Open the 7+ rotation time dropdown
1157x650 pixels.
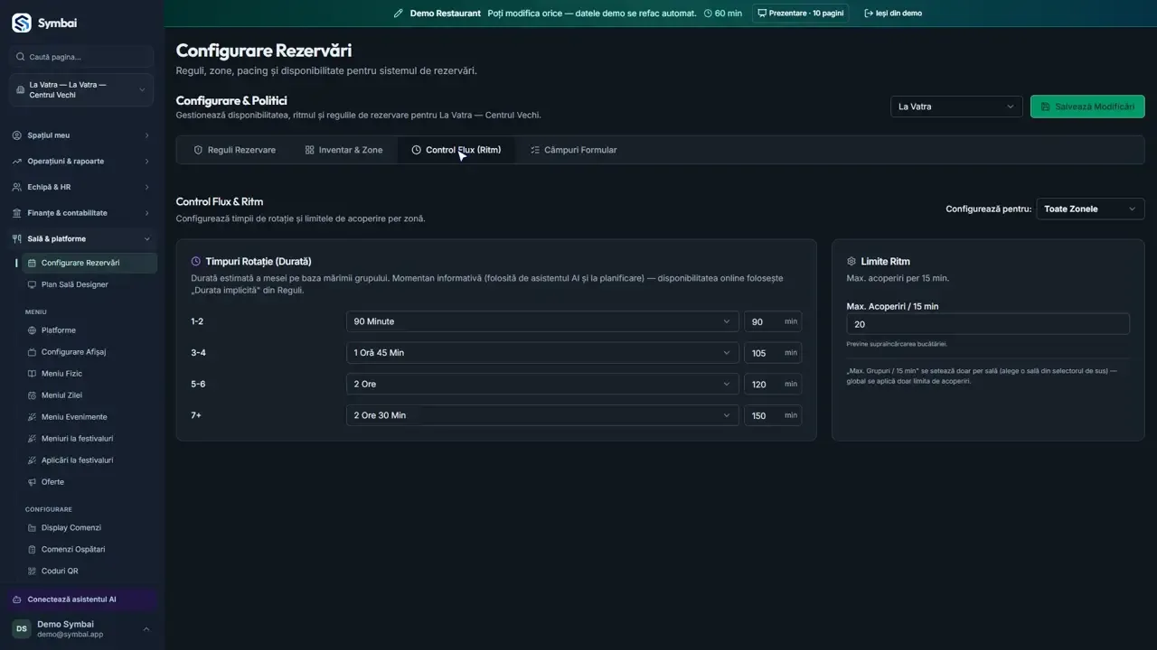(x=542, y=415)
